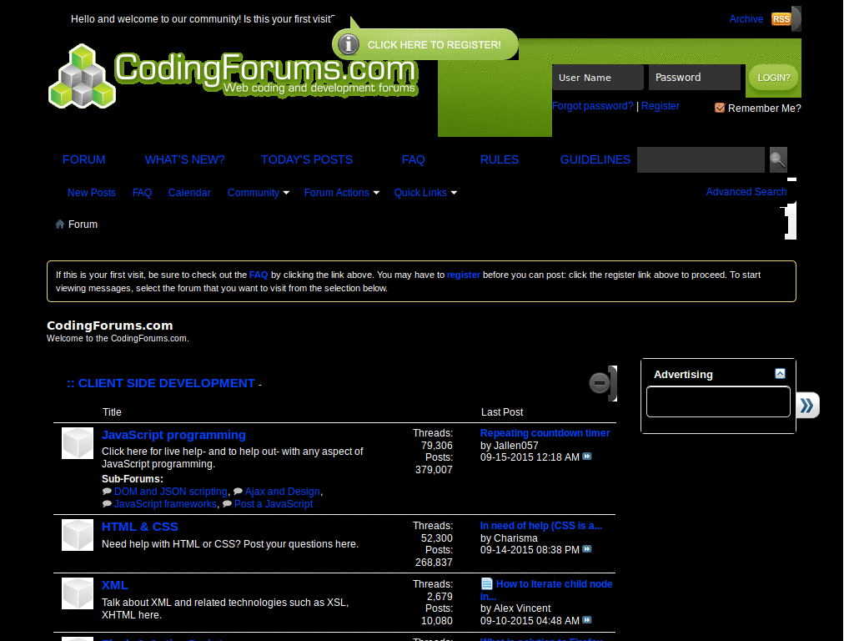Click the Forum breadcrumb text
The image size is (854, 641).
click(83, 224)
